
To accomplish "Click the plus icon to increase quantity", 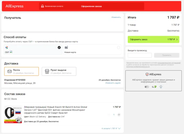I will pyautogui.click(x=119, y=115).
